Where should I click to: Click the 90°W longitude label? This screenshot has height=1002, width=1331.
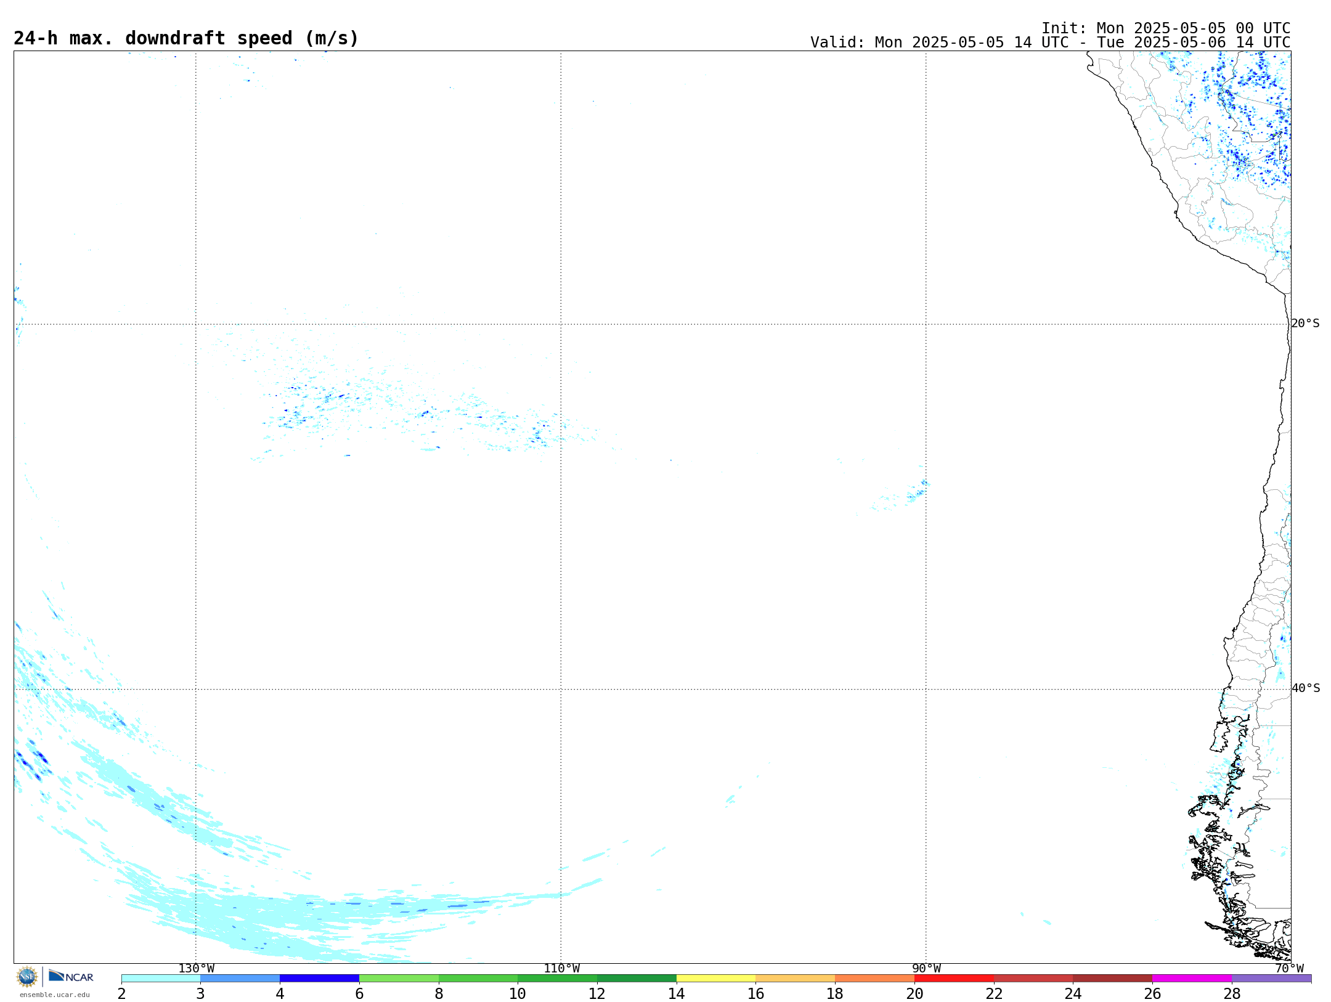click(x=926, y=969)
